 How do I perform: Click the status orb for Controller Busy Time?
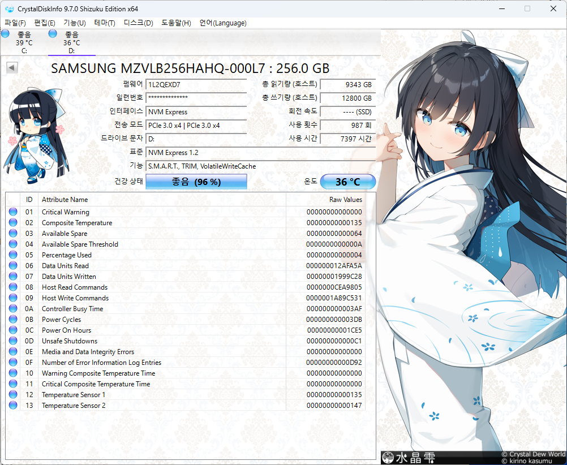[x=13, y=308]
